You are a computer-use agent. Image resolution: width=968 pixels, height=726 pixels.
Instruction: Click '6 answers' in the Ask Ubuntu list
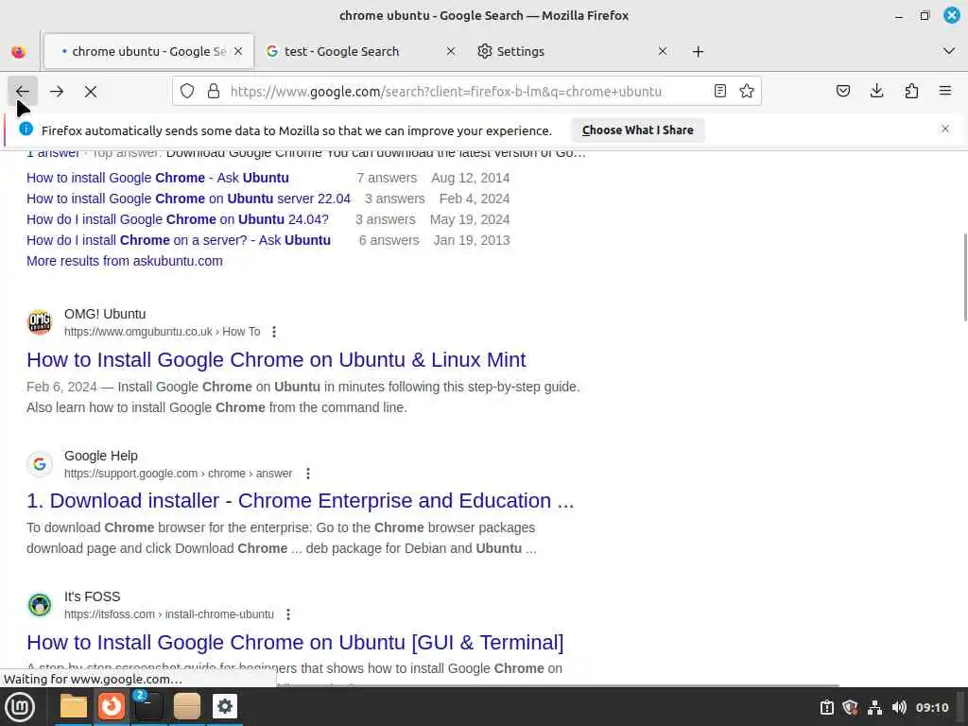pyautogui.click(x=389, y=240)
